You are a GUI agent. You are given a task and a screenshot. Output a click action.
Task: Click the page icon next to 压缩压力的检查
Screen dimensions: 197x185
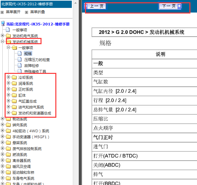click(19, 59)
